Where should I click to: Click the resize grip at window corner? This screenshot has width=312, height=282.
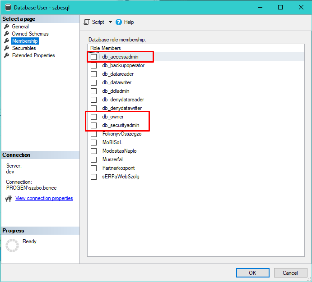tap(309, 279)
